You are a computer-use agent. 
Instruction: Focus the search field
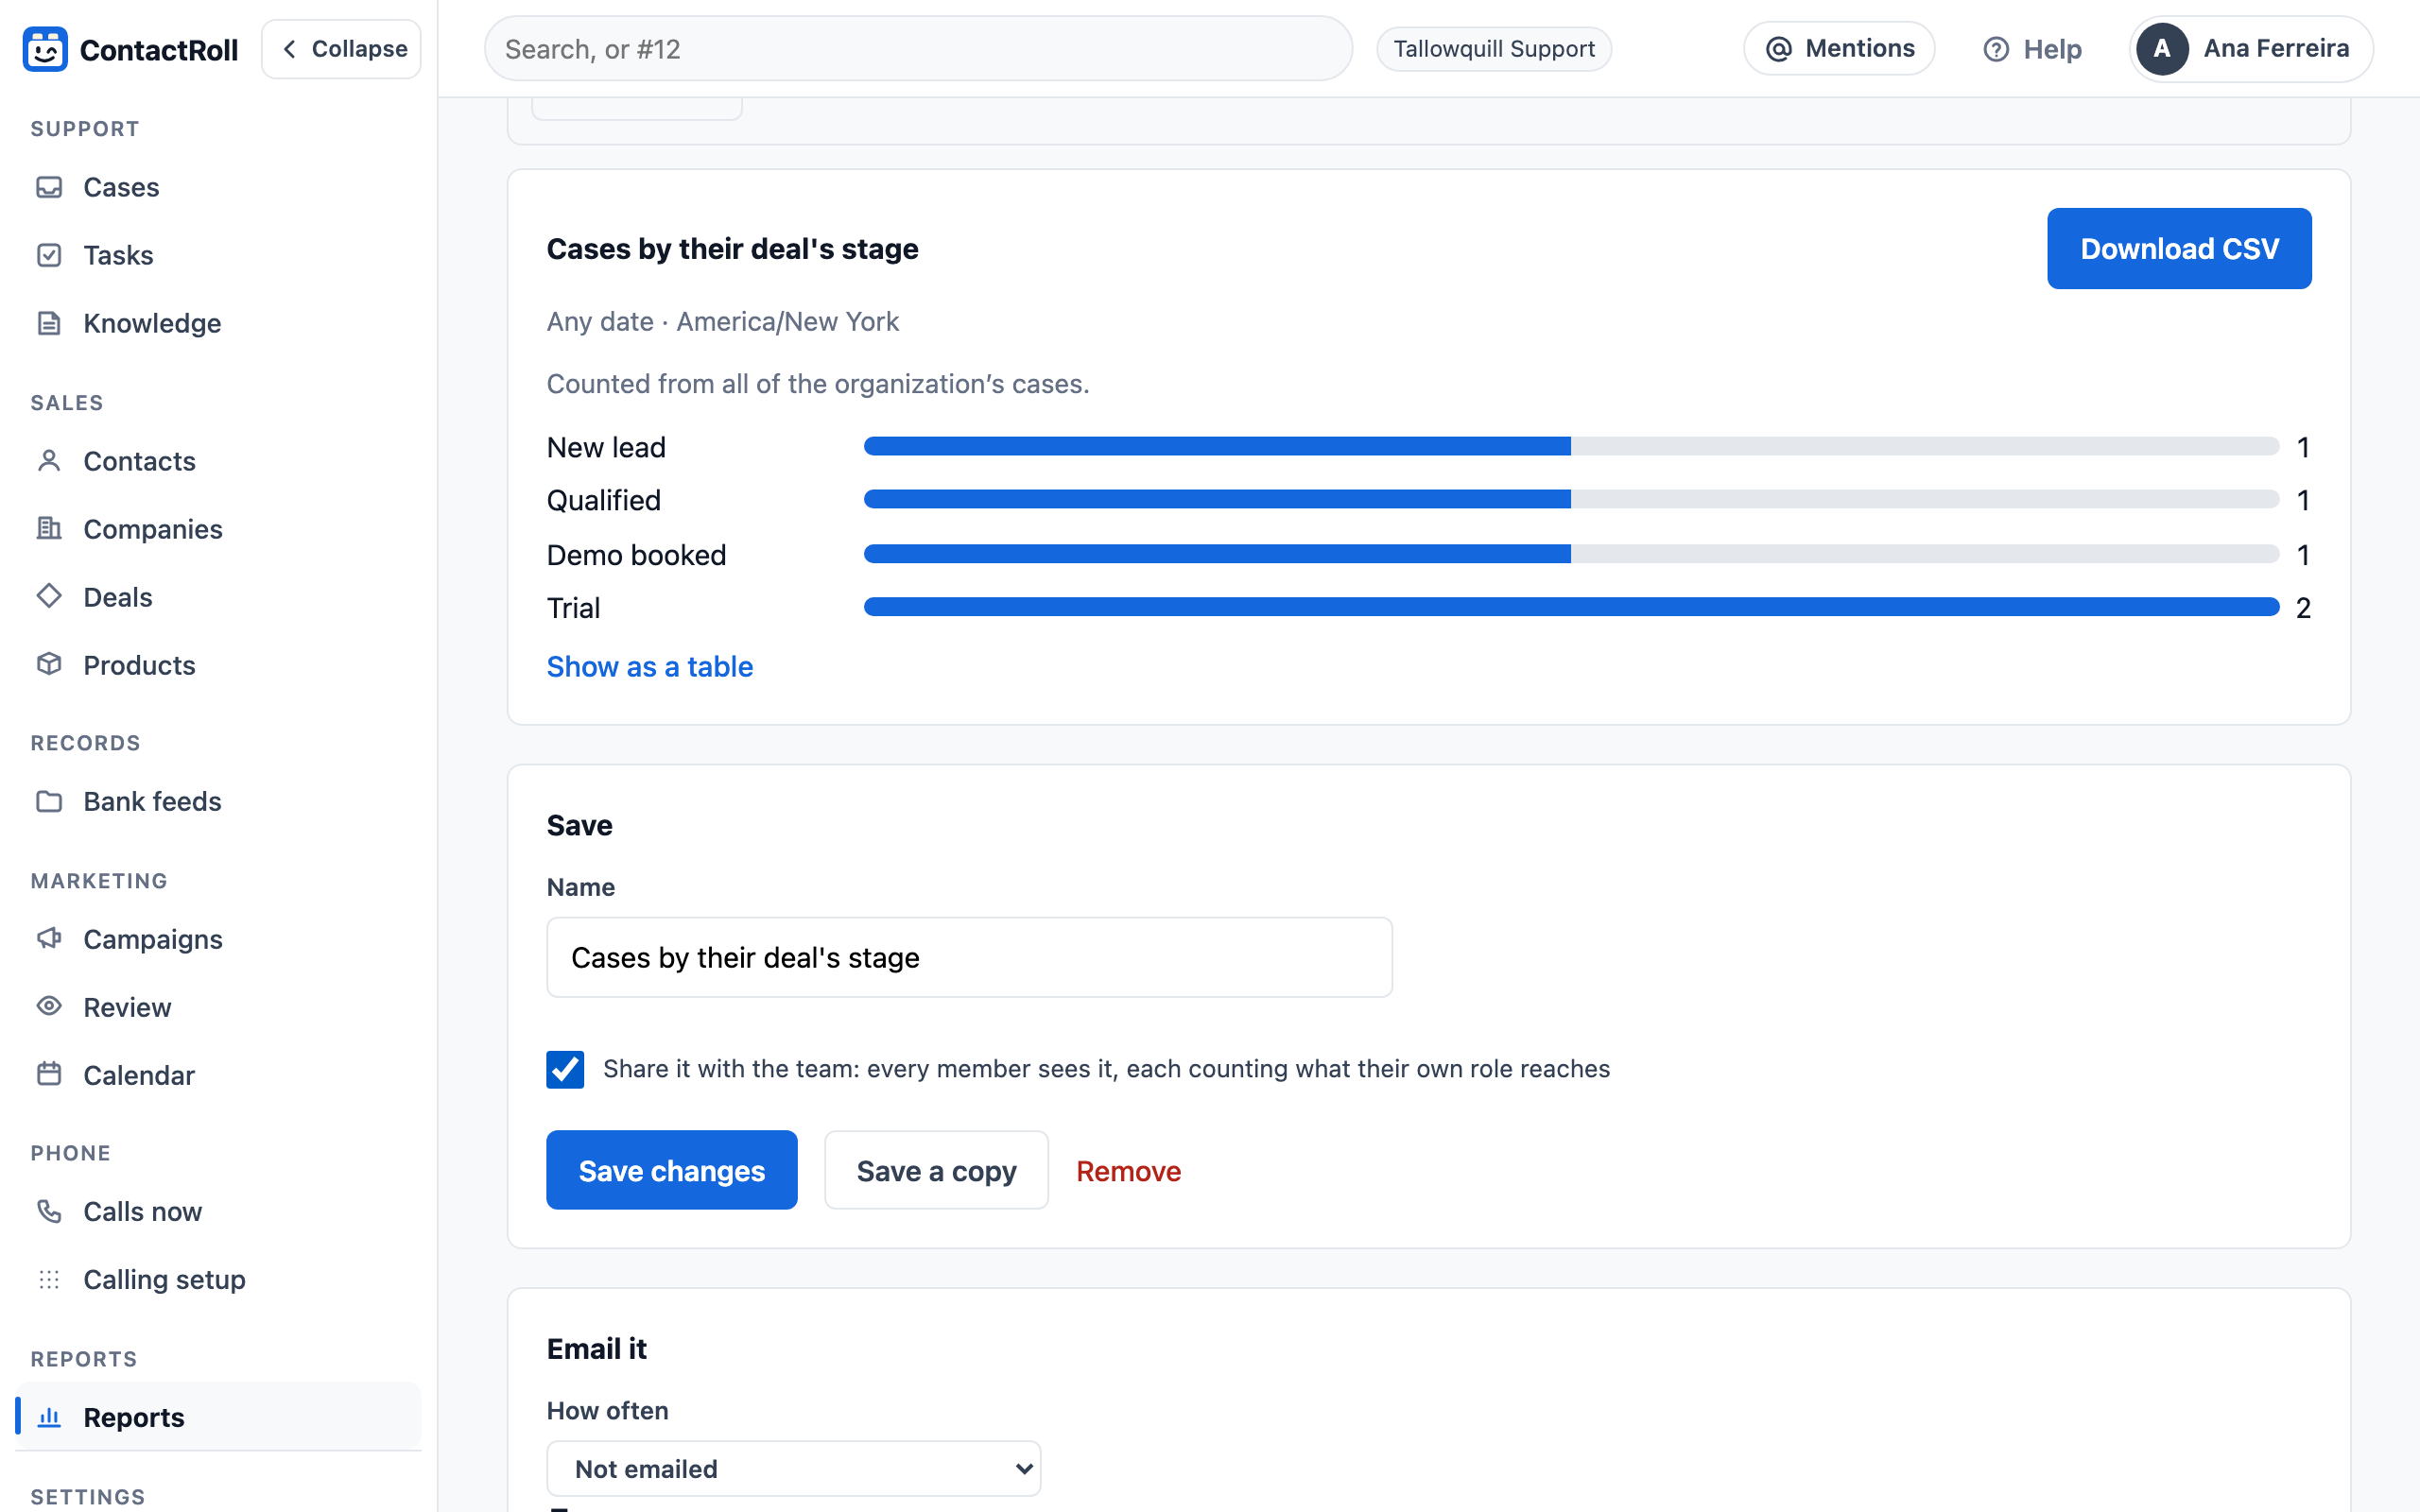click(918, 49)
